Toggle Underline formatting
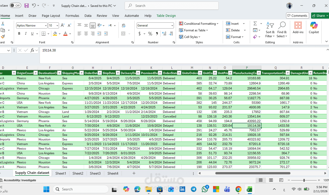 32,34
